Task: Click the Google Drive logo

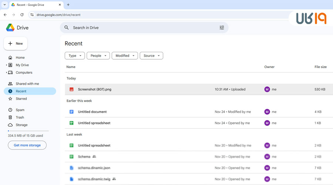Action: click(10, 28)
